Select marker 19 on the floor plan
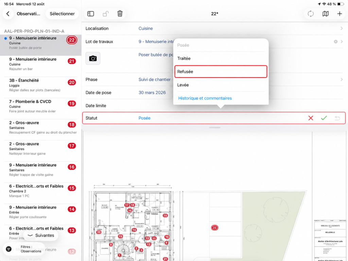Viewport: 348px width, 261px height. tap(120, 237)
